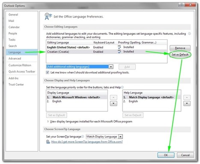The height and width of the screenshot is (164, 200).
Task: Select English in the Help Language list
Action: 152,101
